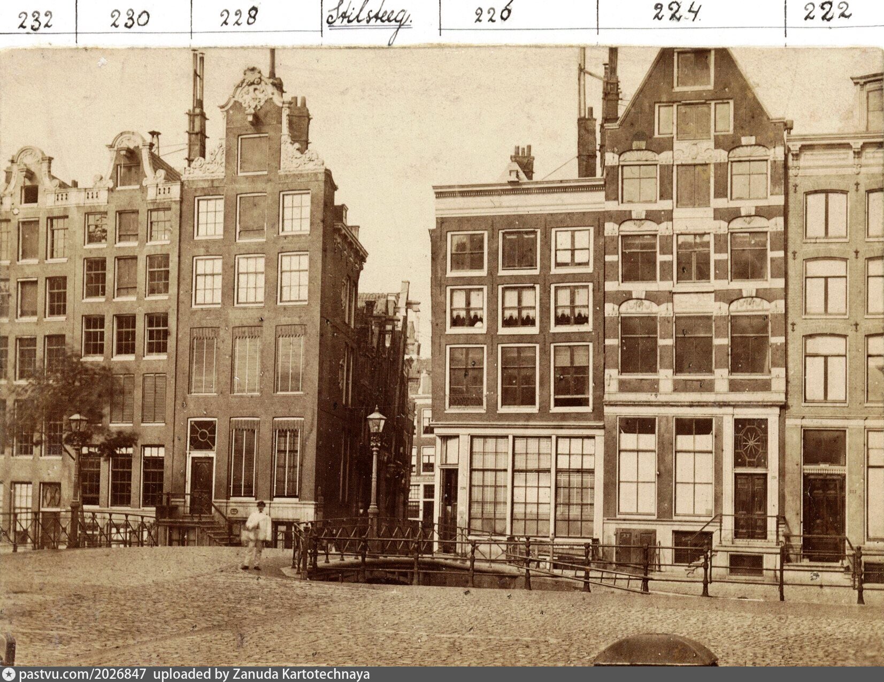The width and height of the screenshot is (884, 682).
Task: Click the PastVu logo icon in watermark
Action: (9, 675)
